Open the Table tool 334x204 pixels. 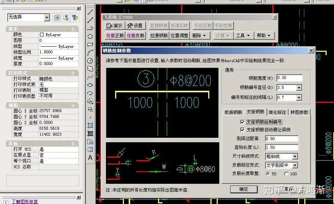[90, 150]
